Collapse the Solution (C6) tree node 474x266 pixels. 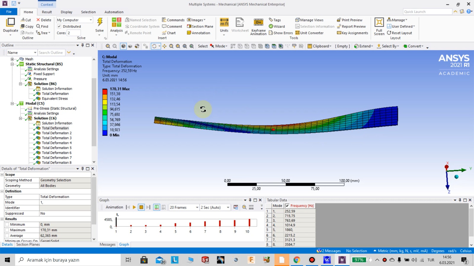coord(20,118)
